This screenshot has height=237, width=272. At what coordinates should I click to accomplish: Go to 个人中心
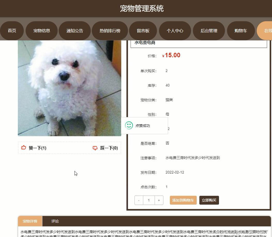[175, 31]
